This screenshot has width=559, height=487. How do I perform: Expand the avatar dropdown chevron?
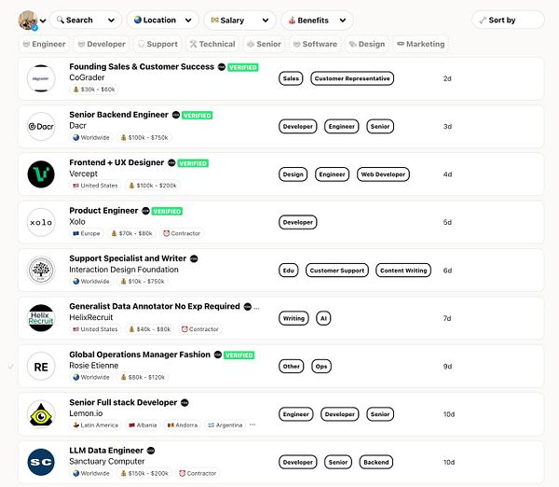43,21
